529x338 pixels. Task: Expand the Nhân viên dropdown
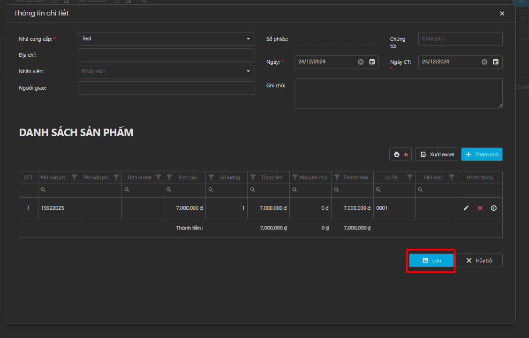tap(248, 71)
